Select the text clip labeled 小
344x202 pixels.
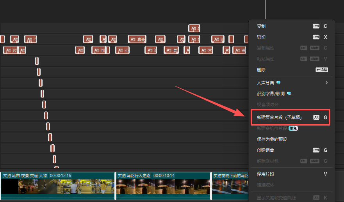(122, 50)
